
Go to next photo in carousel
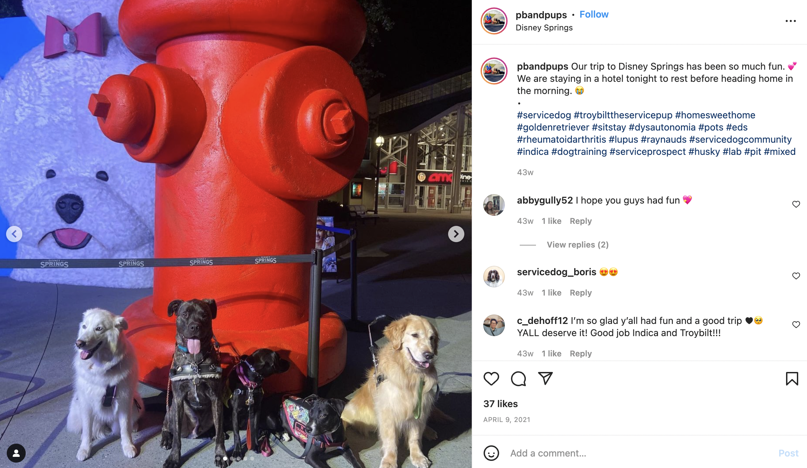tap(456, 234)
